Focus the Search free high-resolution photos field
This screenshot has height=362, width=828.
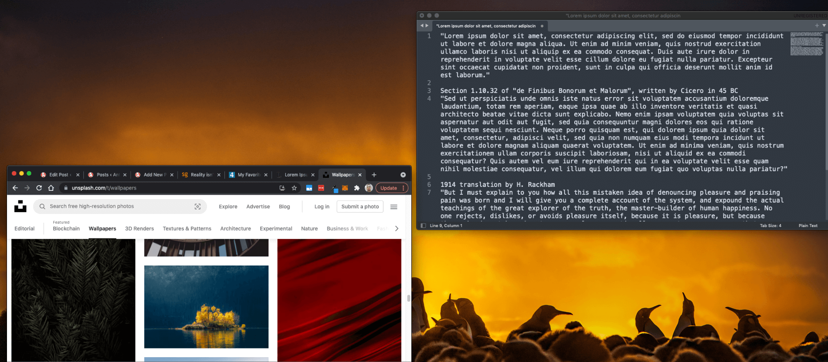(118, 207)
